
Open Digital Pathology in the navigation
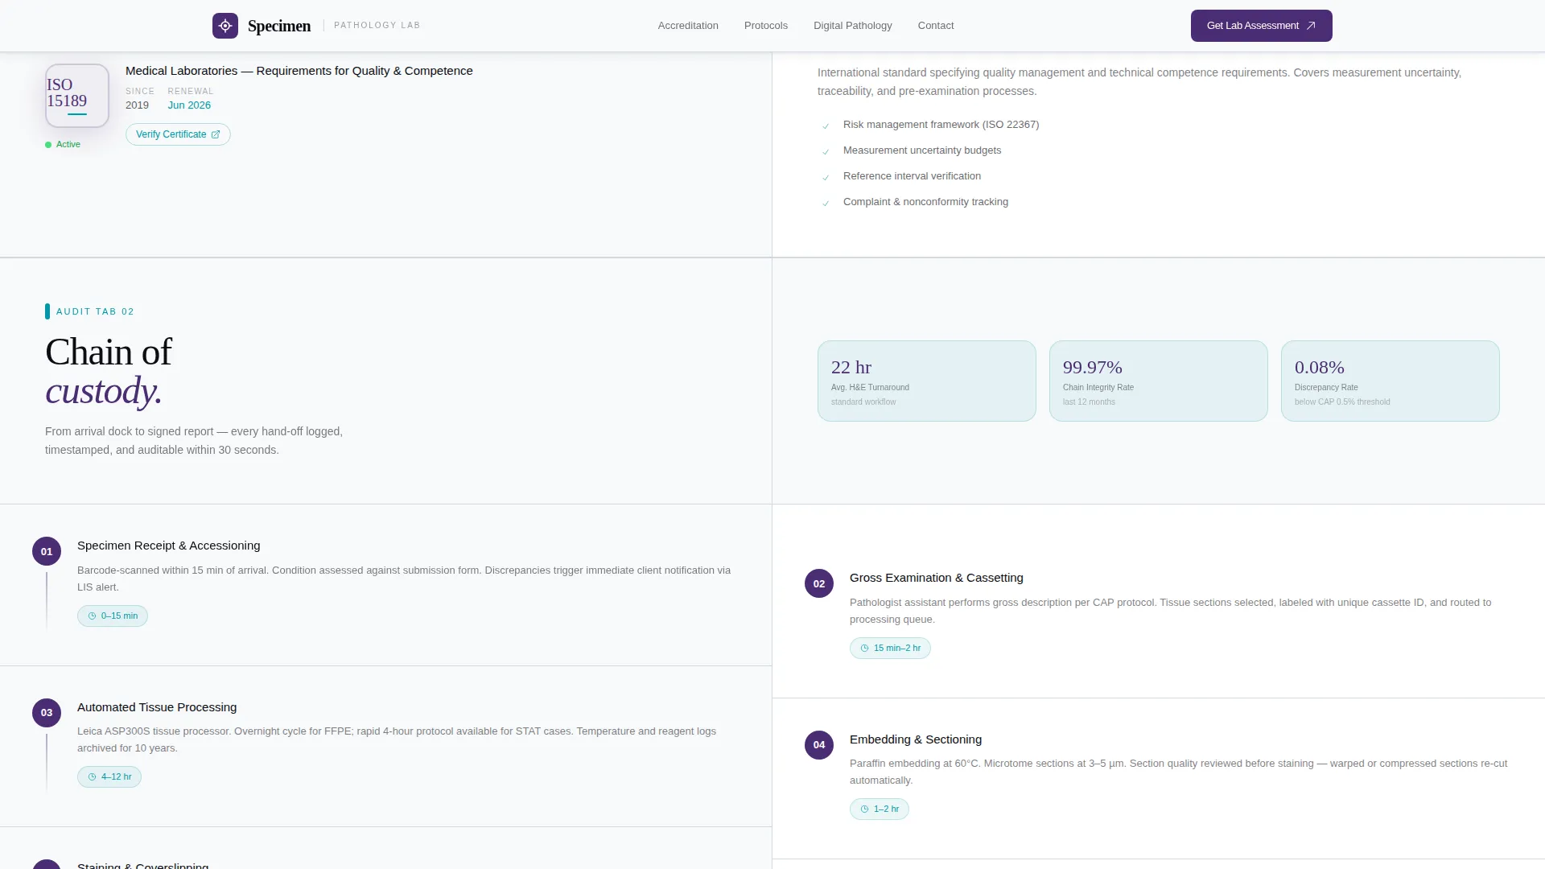pyautogui.click(x=852, y=26)
